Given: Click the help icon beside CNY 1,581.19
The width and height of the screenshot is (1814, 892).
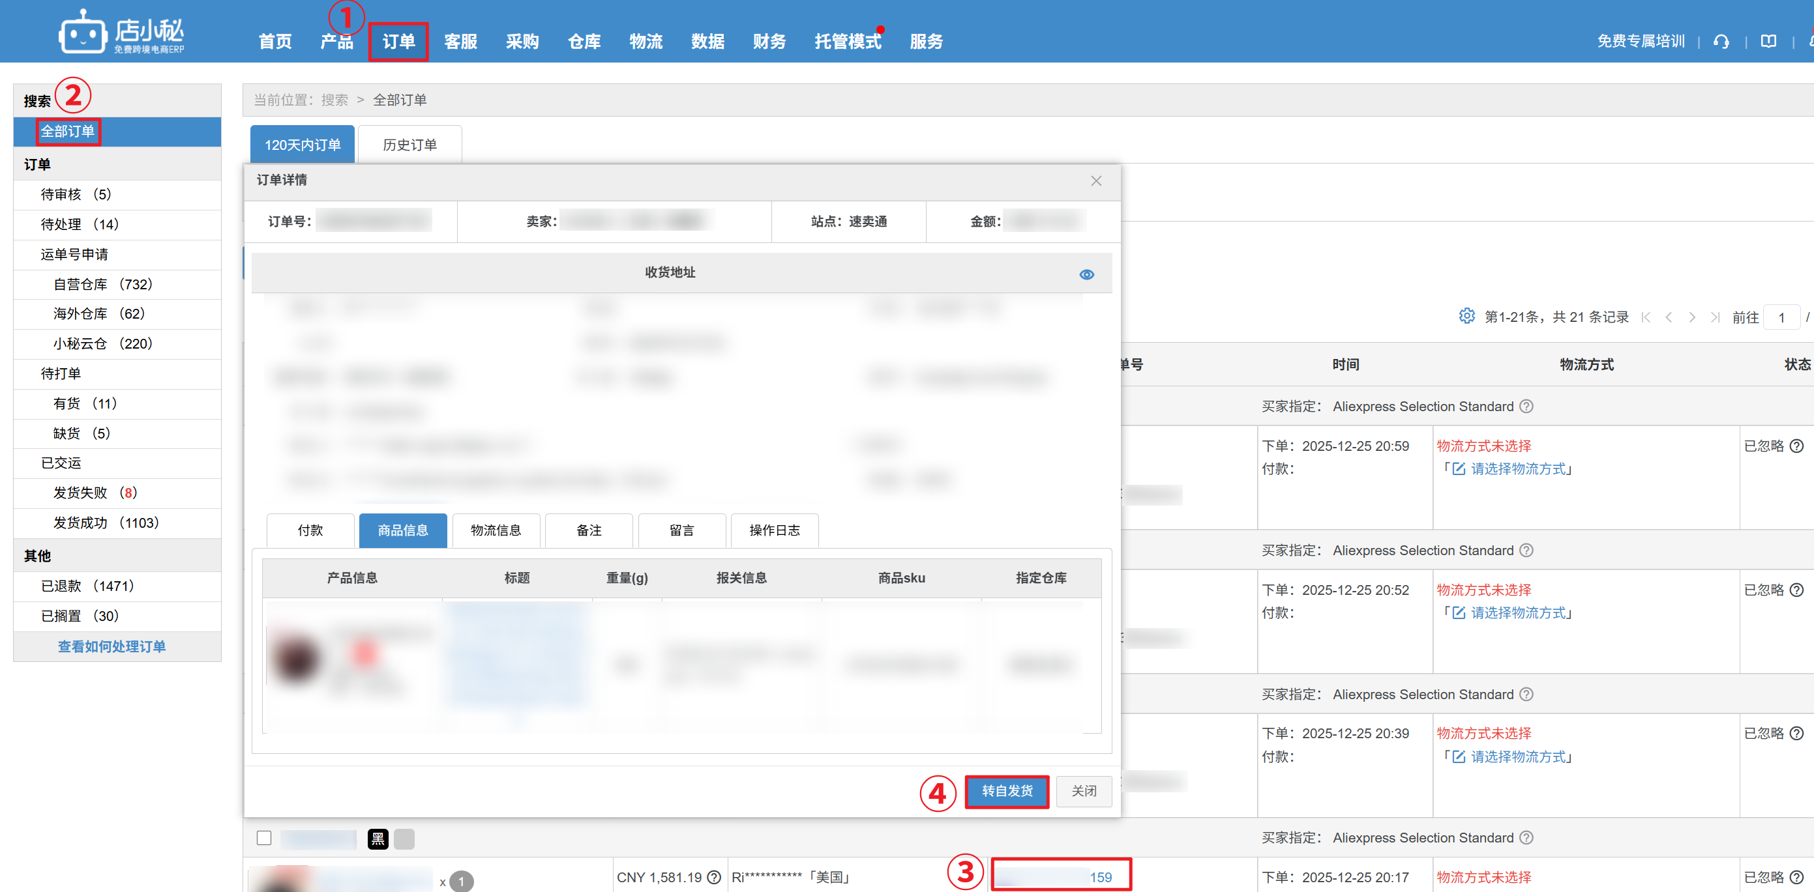Looking at the screenshot, I should 714,876.
